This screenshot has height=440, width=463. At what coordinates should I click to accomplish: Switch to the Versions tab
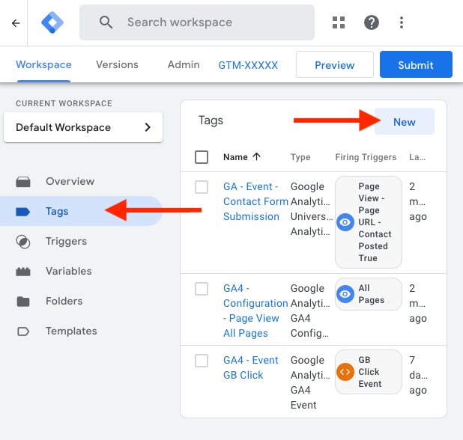(117, 64)
